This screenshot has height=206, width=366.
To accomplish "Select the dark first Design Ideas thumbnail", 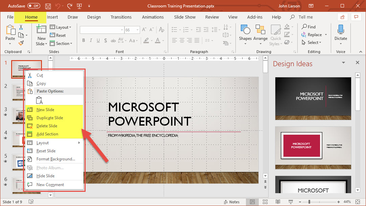I will (x=313, y=98).
